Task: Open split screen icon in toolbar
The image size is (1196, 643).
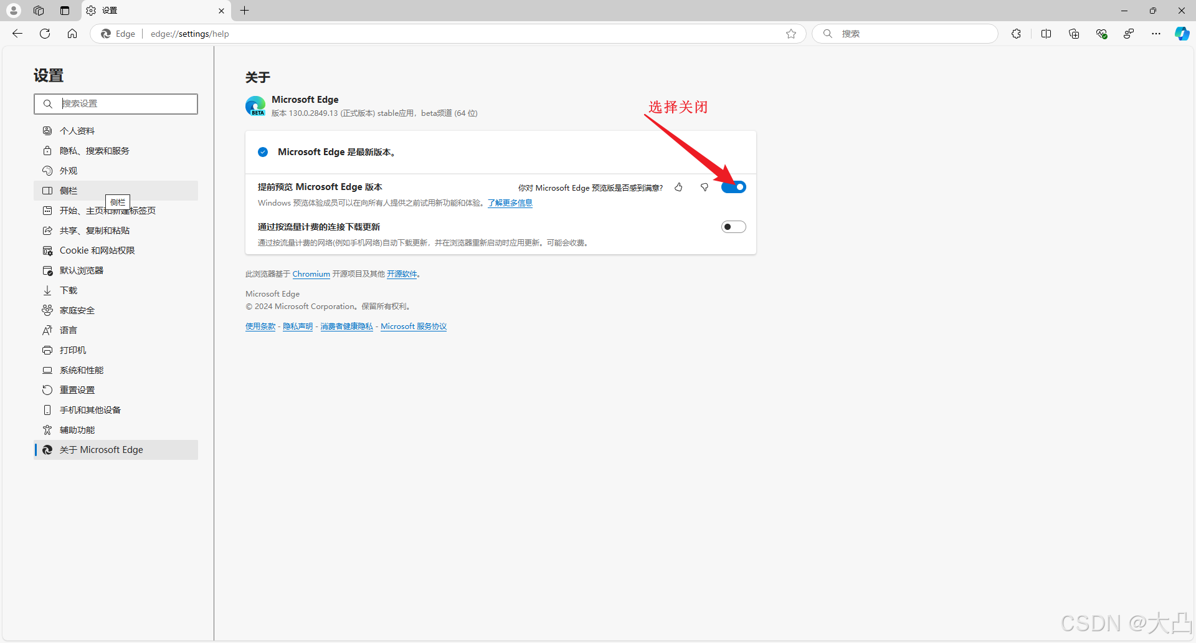Action: click(1046, 34)
